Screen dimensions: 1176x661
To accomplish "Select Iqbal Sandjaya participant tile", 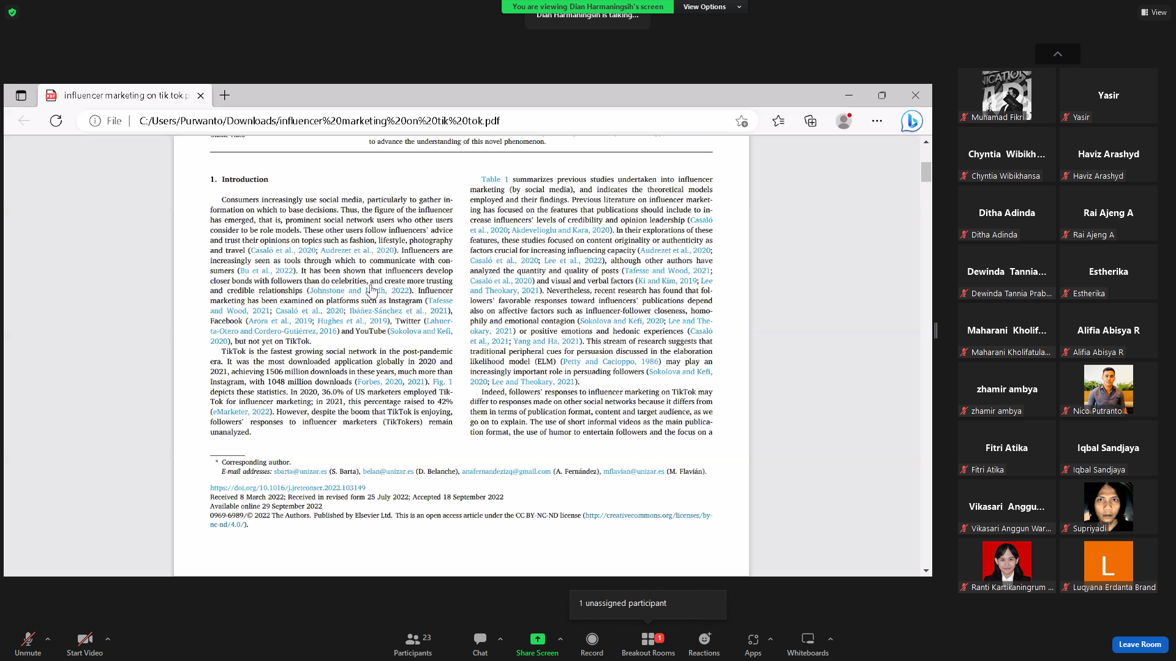I will [1108, 449].
